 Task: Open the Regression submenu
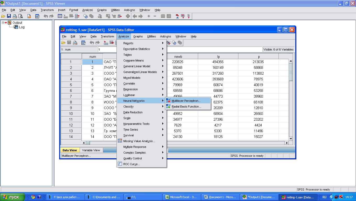tap(141, 89)
